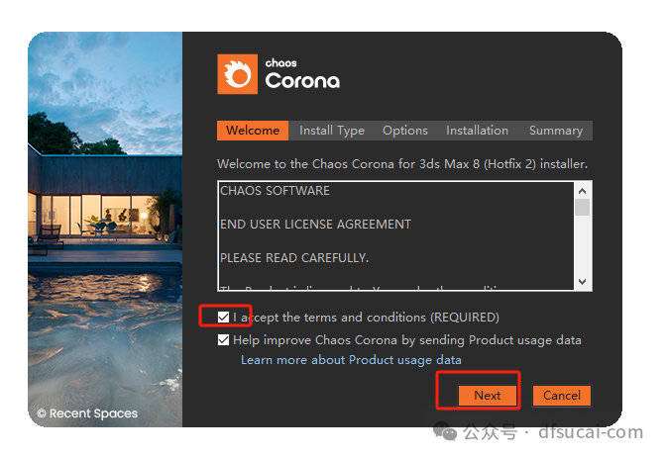Uncheck 'I accept the terms and conditions' checkbox
The width and height of the screenshot is (665, 458).
click(x=223, y=318)
